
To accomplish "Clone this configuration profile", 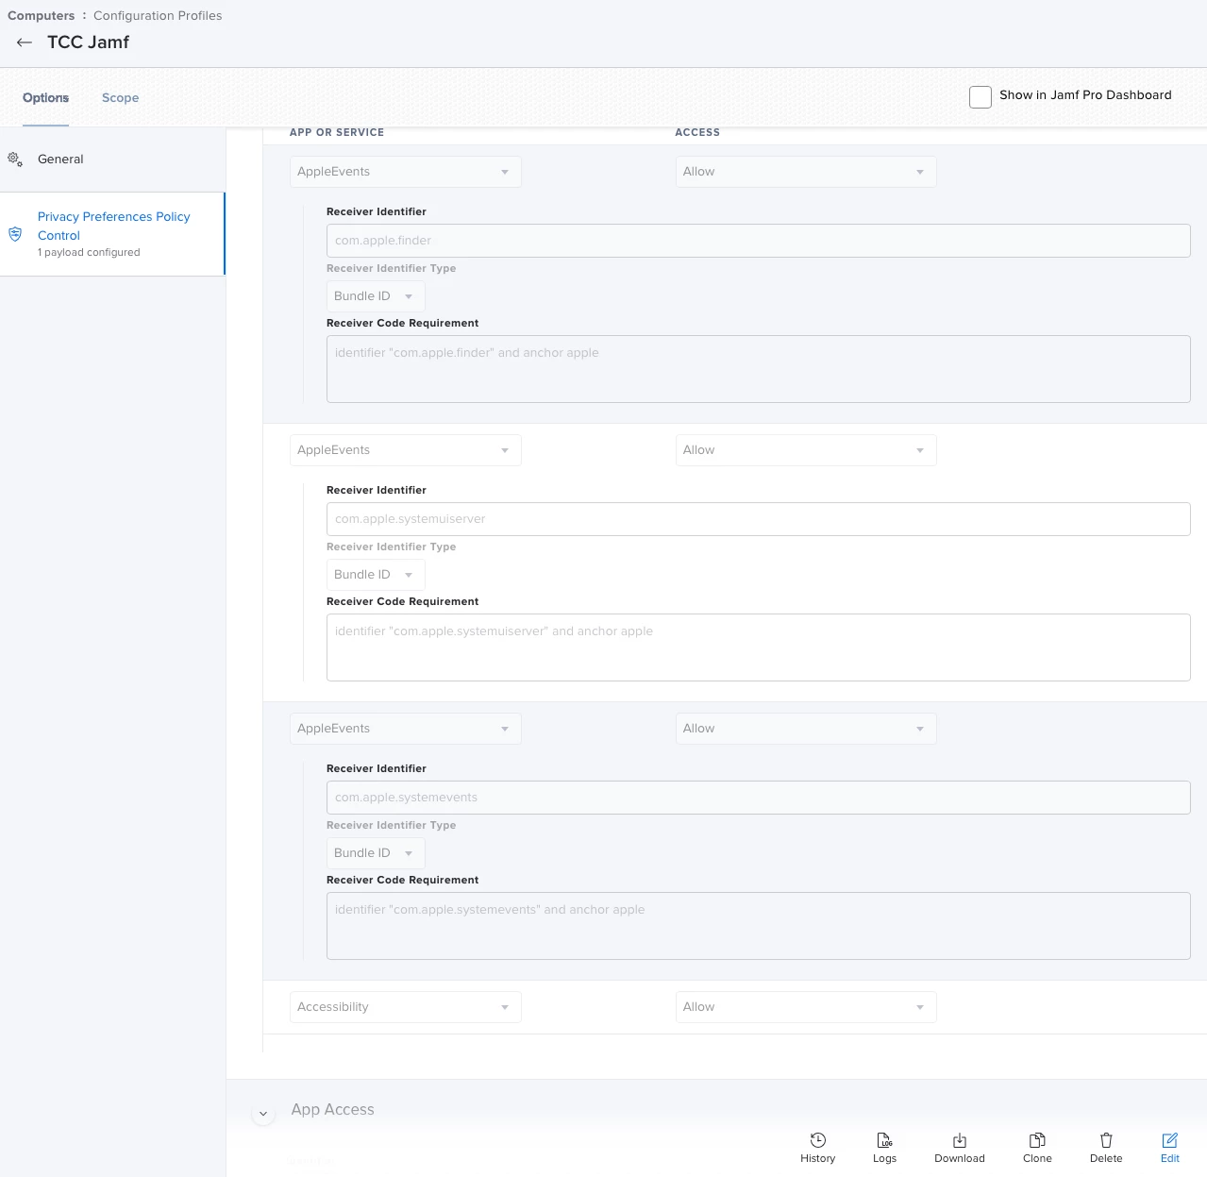I will (1037, 1149).
